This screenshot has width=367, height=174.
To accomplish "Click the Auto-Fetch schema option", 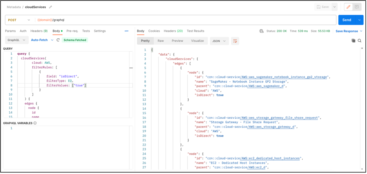I will [39, 40].
